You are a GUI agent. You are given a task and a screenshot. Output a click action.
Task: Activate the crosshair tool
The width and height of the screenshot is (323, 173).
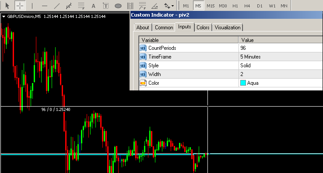click(x=20, y=6)
